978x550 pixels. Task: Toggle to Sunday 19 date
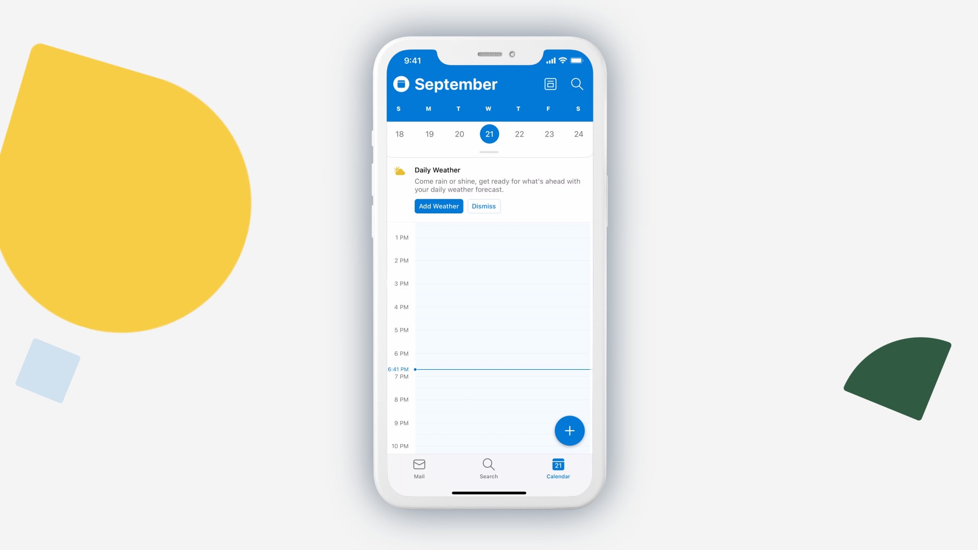pyautogui.click(x=429, y=133)
